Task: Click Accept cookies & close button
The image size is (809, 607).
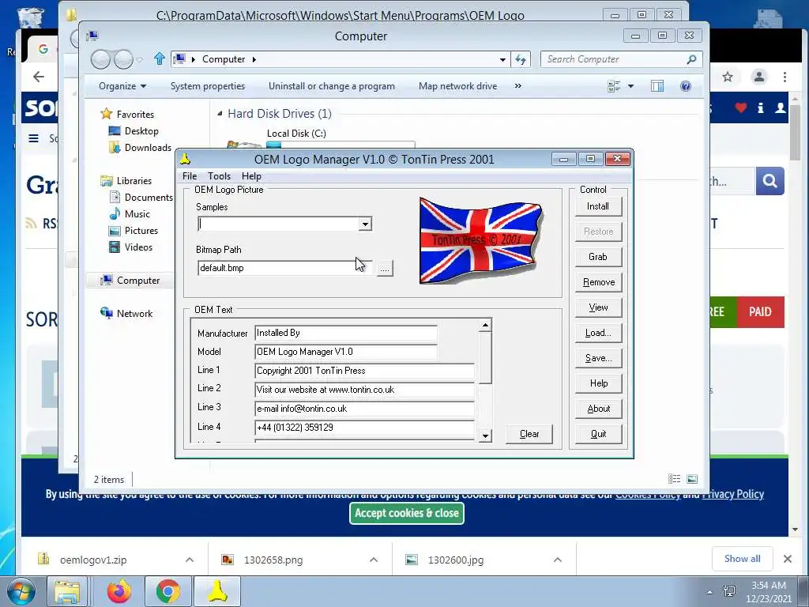Action: (x=407, y=513)
